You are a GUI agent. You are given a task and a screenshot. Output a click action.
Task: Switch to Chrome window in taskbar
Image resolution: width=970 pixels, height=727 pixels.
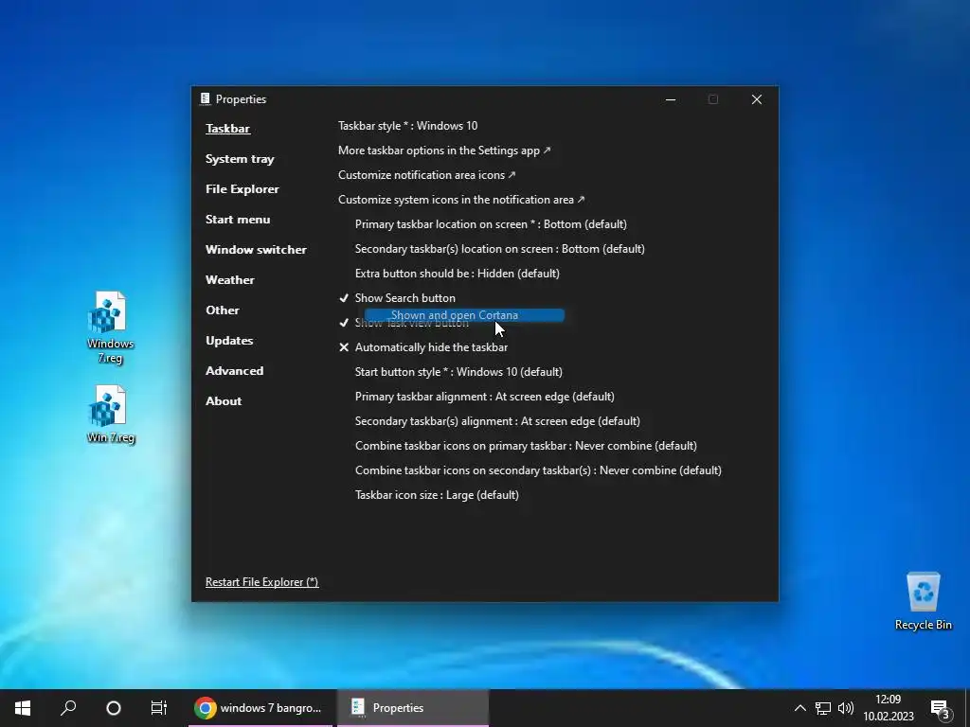pyautogui.click(x=260, y=708)
